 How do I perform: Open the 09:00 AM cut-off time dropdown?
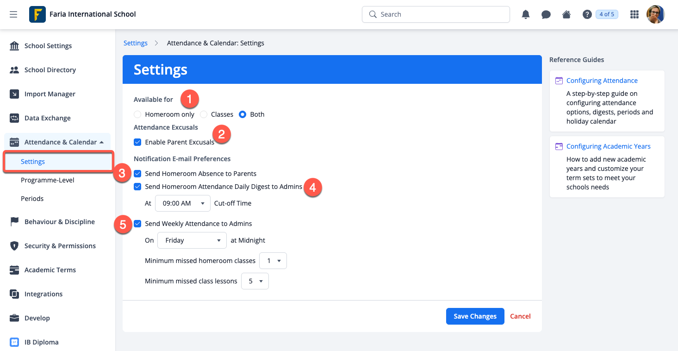point(182,203)
